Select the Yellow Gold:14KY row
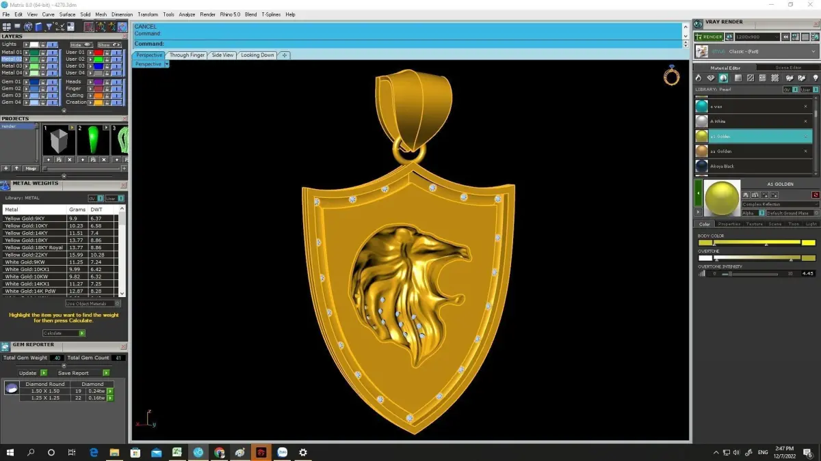The image size is (821, 461). coord(60,233)
